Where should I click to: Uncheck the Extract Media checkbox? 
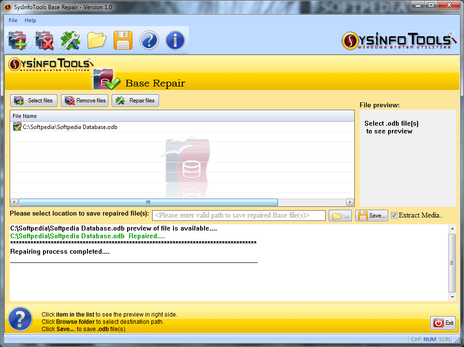pos(394,216)
